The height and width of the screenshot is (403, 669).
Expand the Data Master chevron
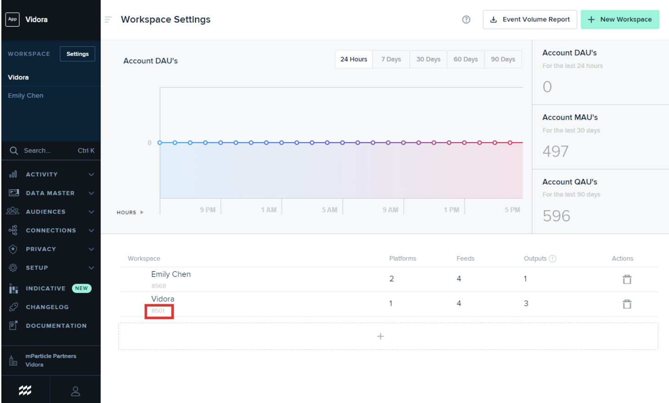point(91,193)
